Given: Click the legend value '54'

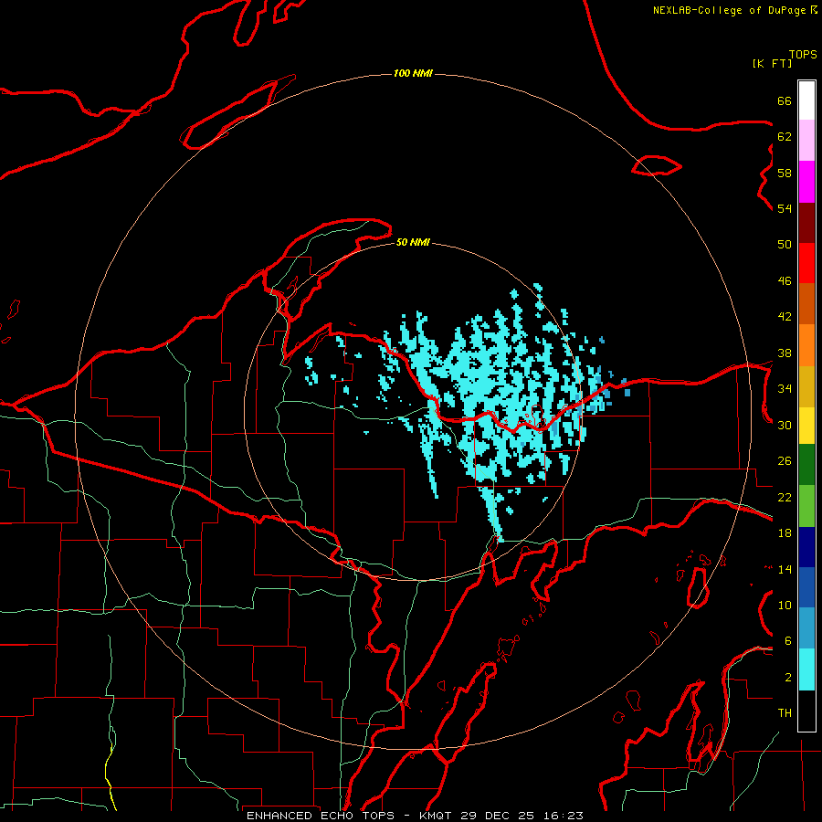Looking at the screenshot, I should point(785,208).
